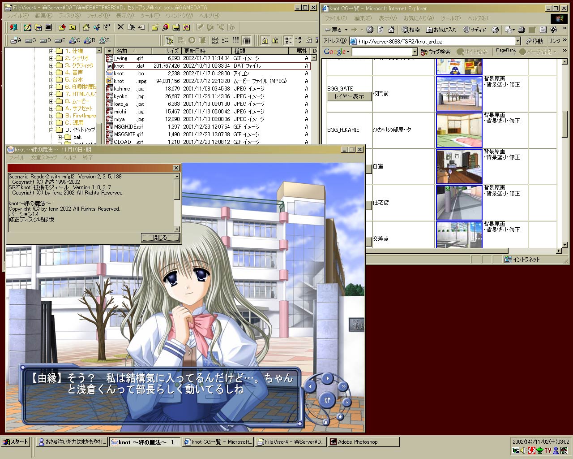Screen dimensions: 573x459
Task: Click the Home icon in Internet Explorer
Action: (391, 30)
